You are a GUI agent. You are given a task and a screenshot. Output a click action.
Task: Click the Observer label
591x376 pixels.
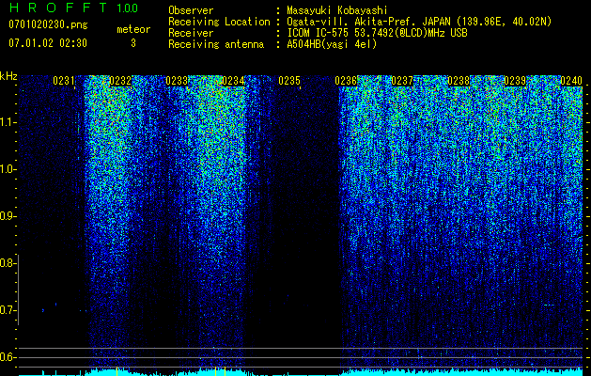(x=191, y=10)
